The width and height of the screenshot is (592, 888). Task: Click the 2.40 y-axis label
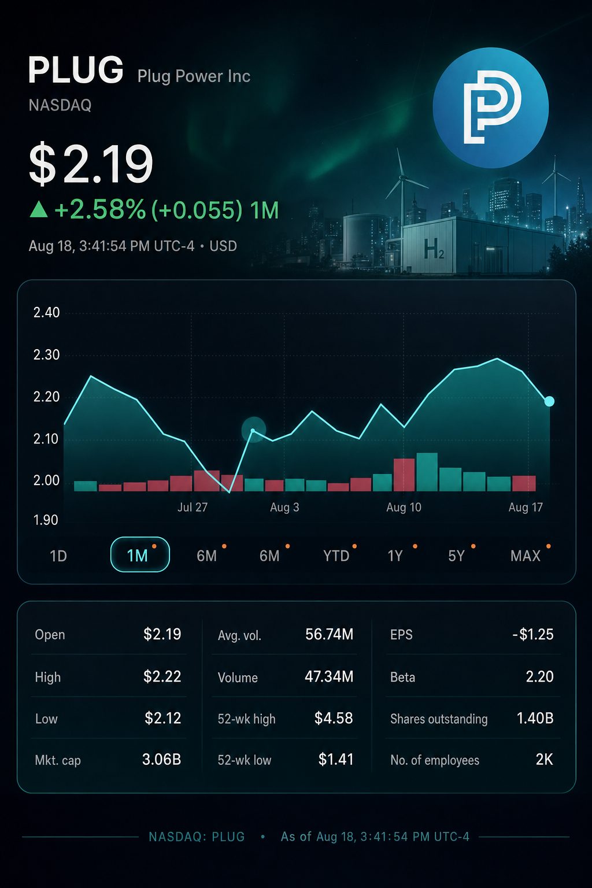(46, 313)
